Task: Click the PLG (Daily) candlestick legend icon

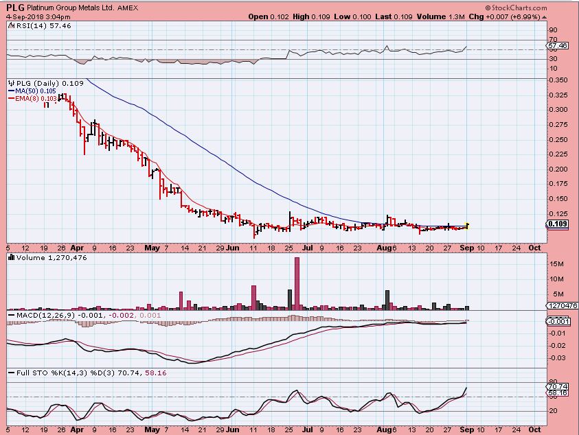Action: pos(11,84)
